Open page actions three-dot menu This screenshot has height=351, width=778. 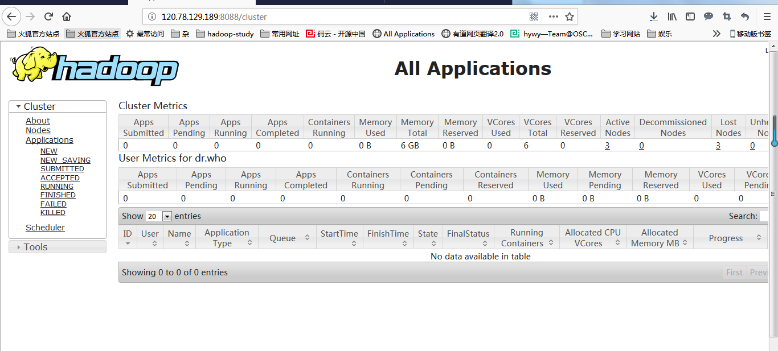pos(553,16)
